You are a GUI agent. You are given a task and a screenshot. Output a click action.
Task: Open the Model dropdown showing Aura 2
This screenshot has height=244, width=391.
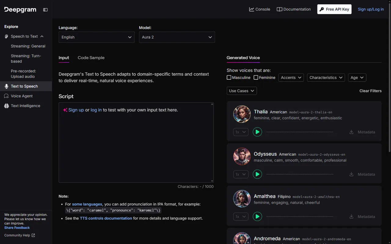(177, 37)
